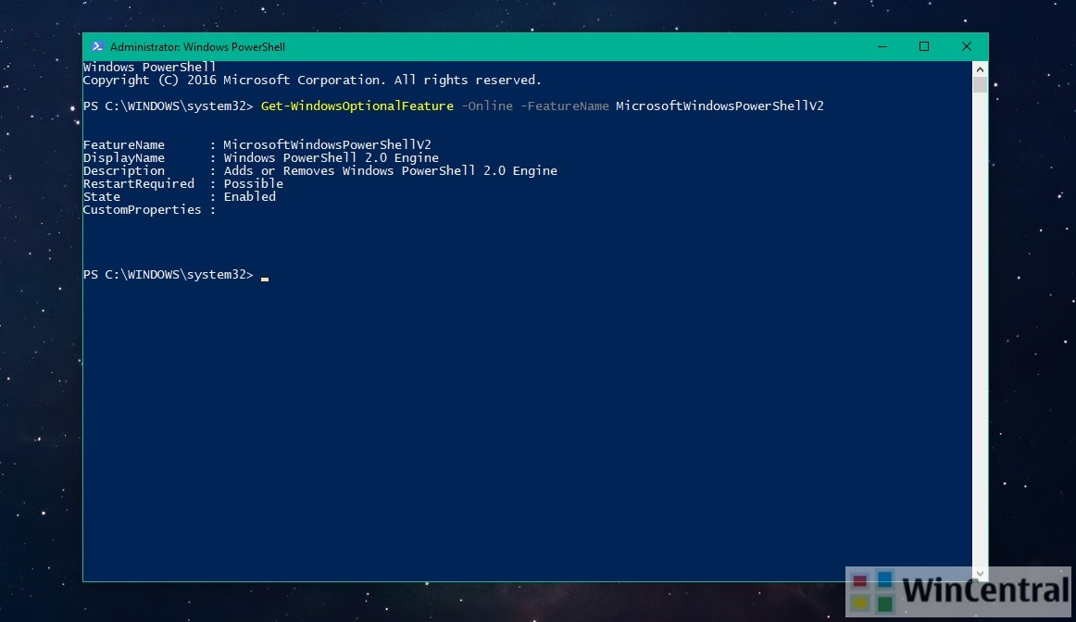Click 'MicrosoftWindowsPowerShellV2' argument in command line
Viewport: 1076px width, 622px height.
pyautogui.click(x=719, y=106)
